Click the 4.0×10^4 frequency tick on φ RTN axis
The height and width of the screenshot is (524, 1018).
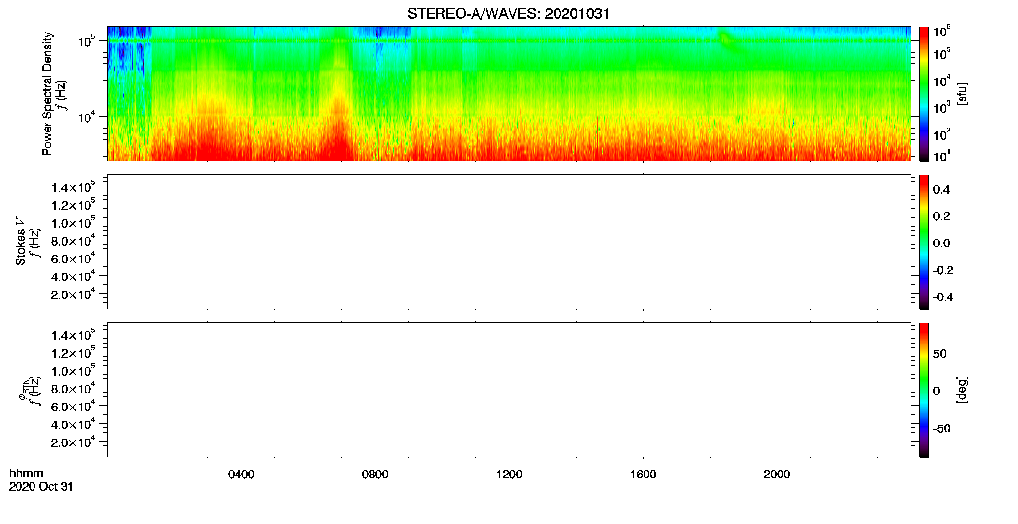pos(74,424)
